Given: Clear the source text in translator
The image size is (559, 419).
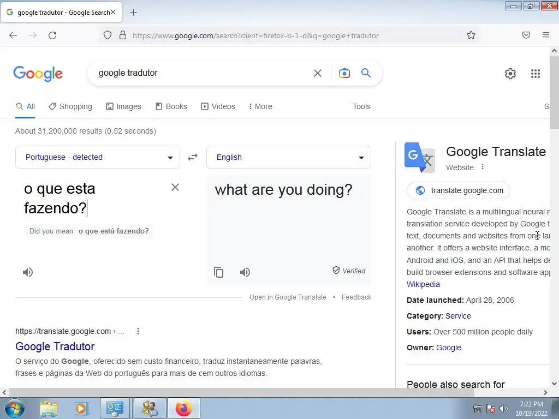Looking at the screenshot, I should 175,188.
